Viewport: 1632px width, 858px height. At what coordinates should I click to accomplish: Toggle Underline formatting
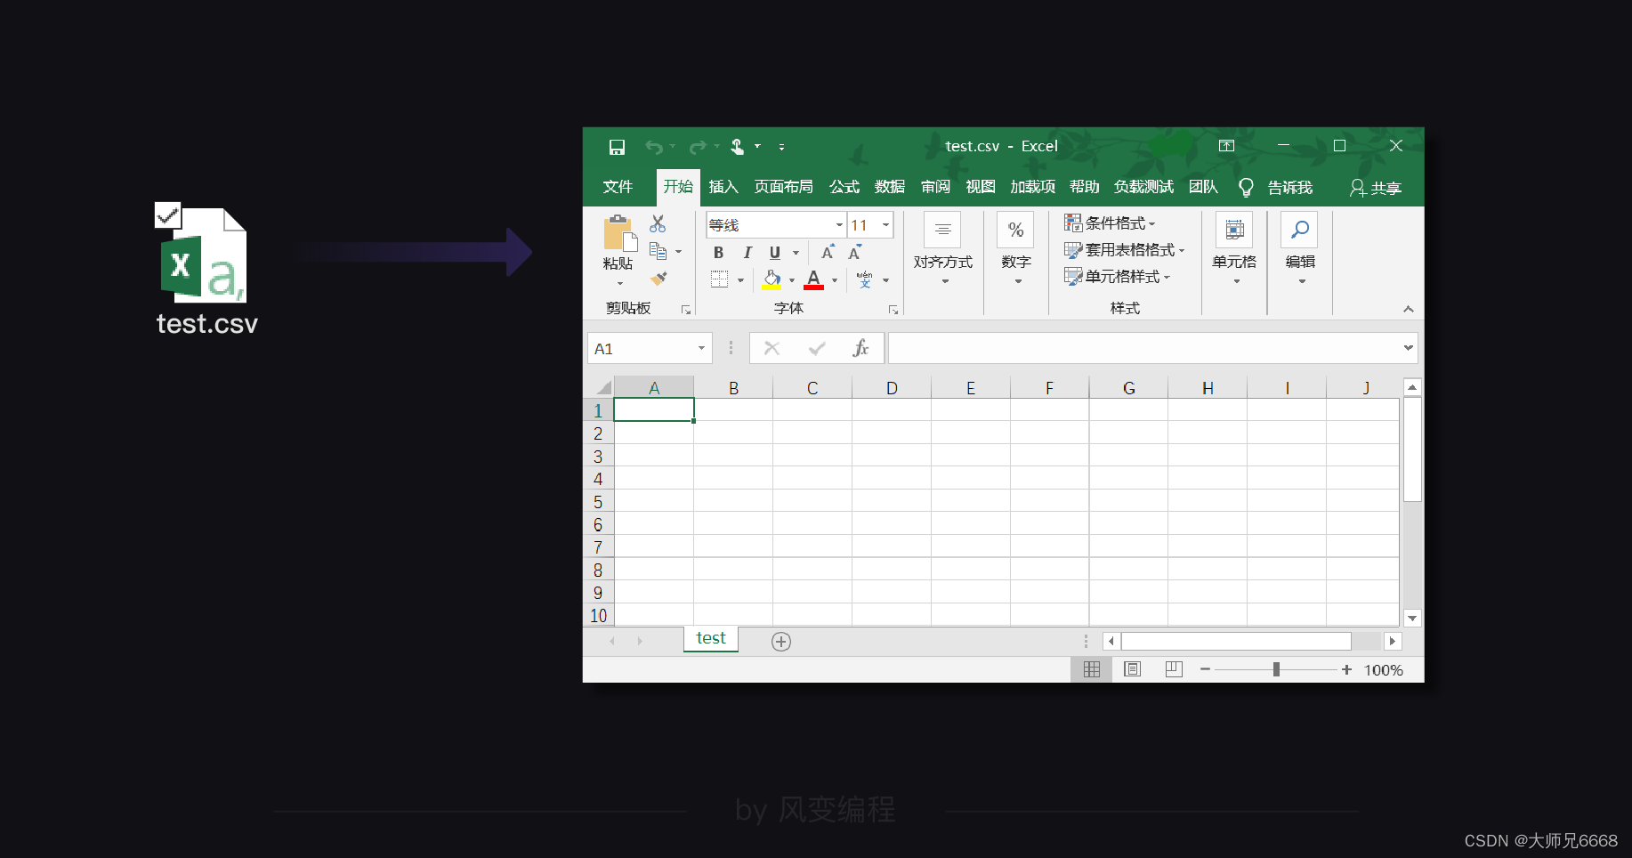coord(775,253)
